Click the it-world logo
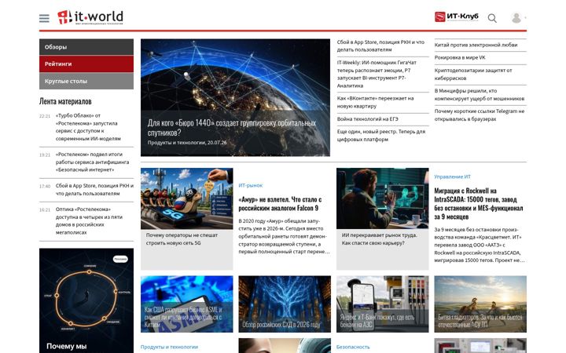Image resolution: width=566 pixels, height=353 pixels. tap(90, 17)
